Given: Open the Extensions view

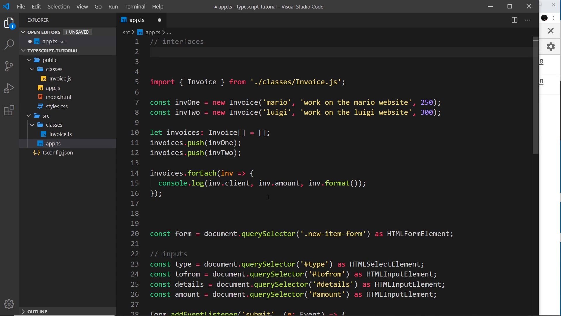Looking at the screenshot, I should click(x=9, y=110).
